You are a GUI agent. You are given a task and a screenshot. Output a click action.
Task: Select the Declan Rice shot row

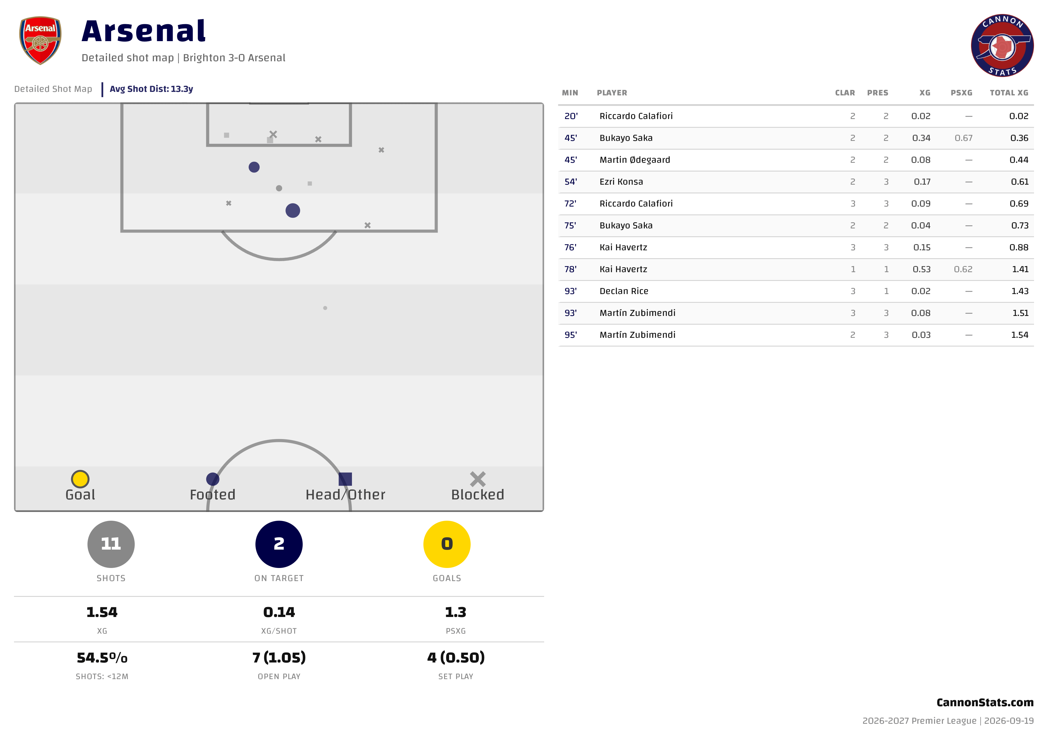pos(795,291)
